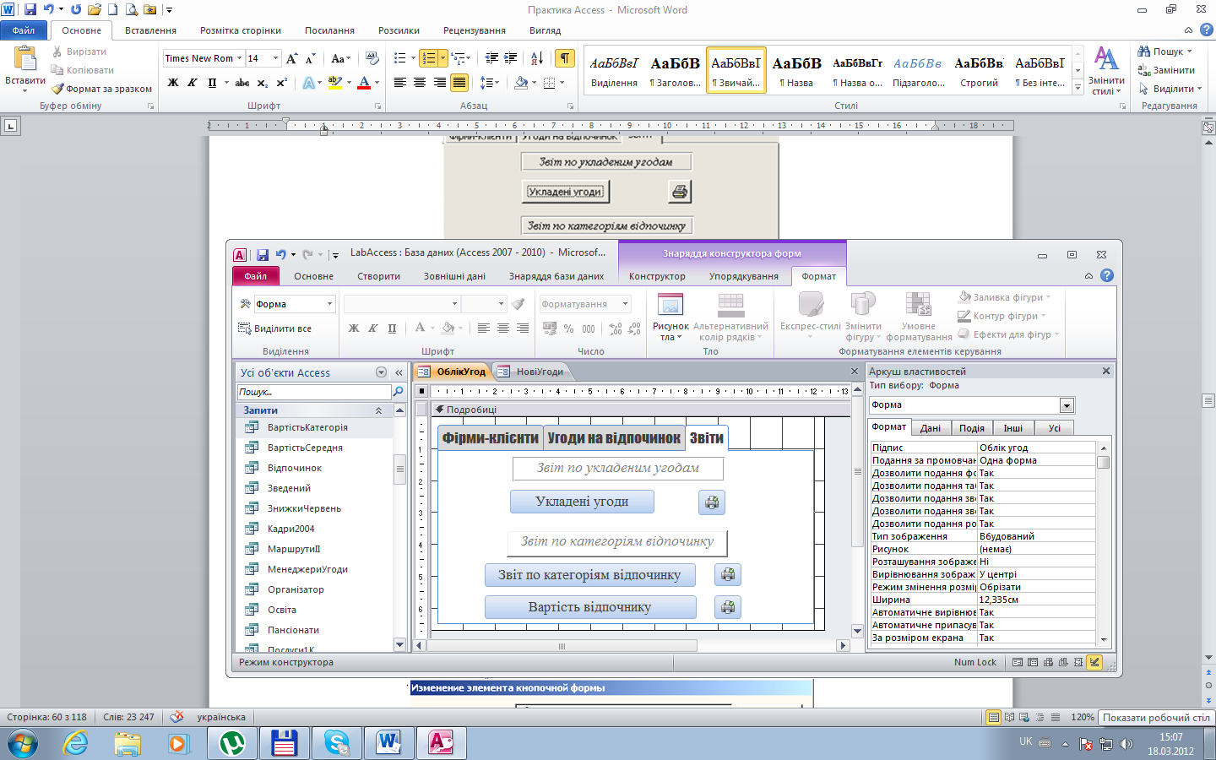Toggle Bold in the Word ribbon
The height and width of the screenshot is (760, 1216).
[x=173, y=83]
